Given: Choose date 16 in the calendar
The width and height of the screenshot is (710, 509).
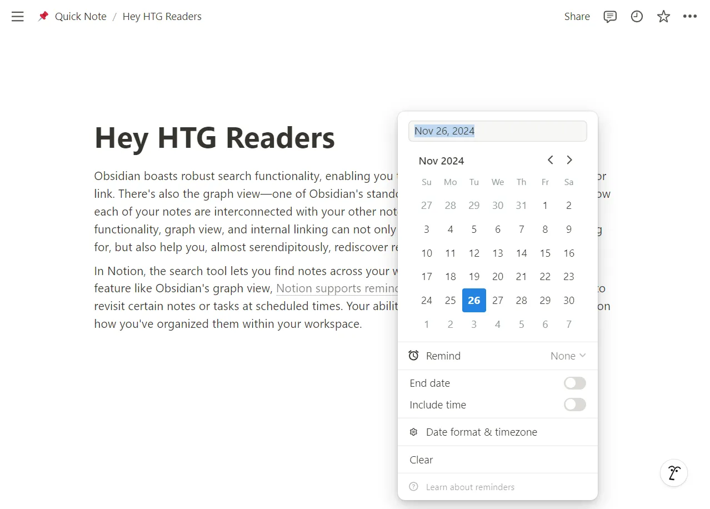Looking at the screenshot, I should 569,253.
